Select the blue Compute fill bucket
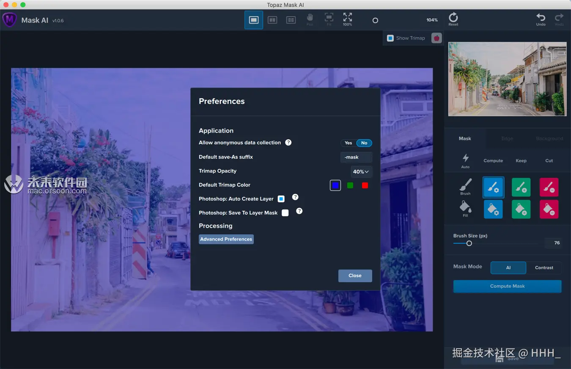 click(x=493, y=209)
